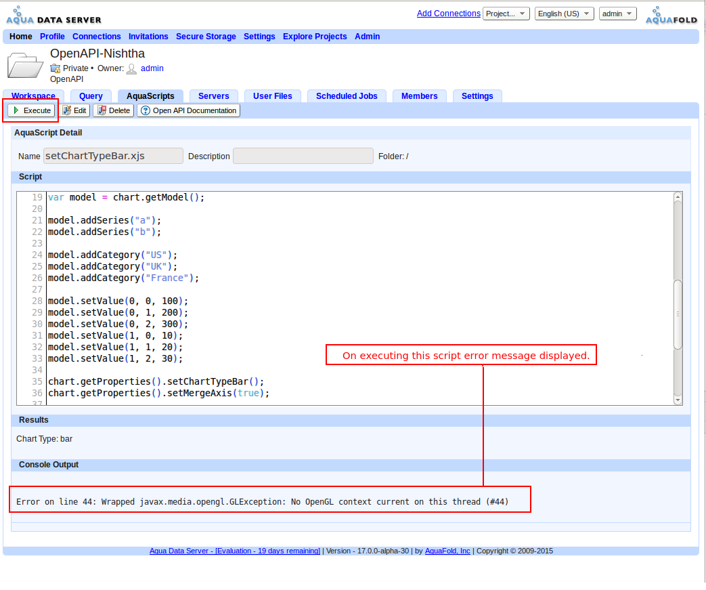Viewport: 706px width, 590px height.
Task: Click the Chart Type: bar result text
Action: [x=44, y=439]
